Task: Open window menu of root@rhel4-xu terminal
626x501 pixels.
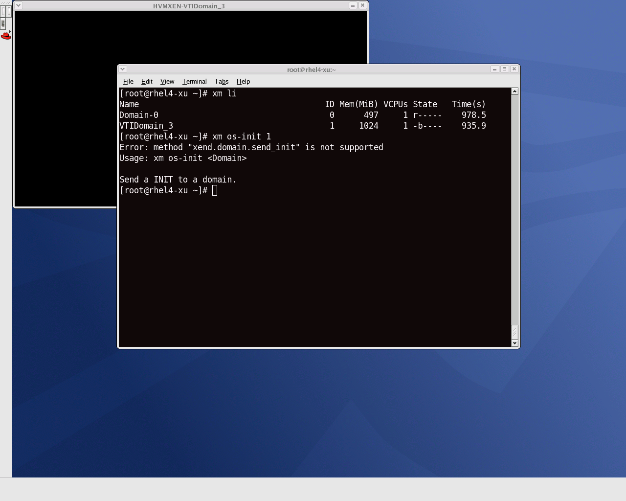Action: click(123, 69)
